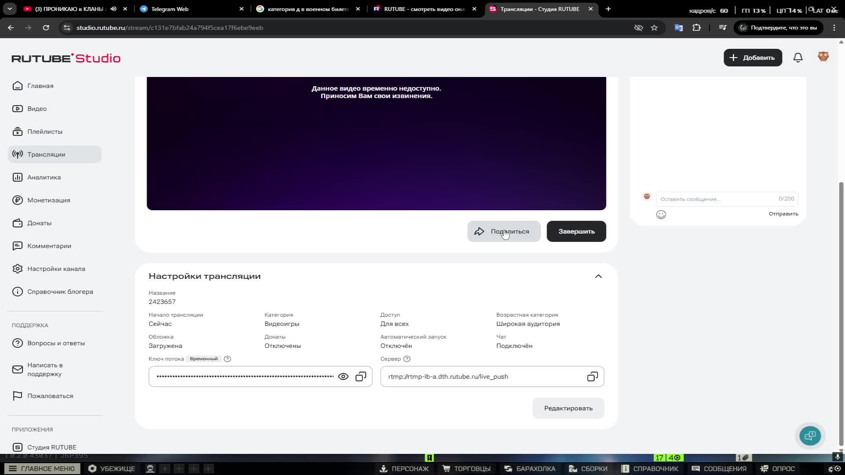Open browser tab list dropdown

10,9
